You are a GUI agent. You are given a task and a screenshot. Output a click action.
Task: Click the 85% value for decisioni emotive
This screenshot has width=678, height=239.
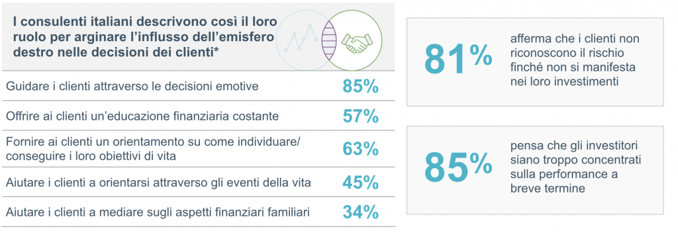pyautogui.click(x=361, y=87)
